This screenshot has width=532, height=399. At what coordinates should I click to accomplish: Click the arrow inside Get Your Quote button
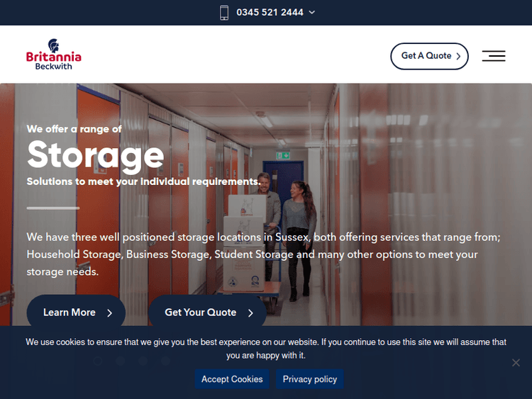(x=250, y=313)
